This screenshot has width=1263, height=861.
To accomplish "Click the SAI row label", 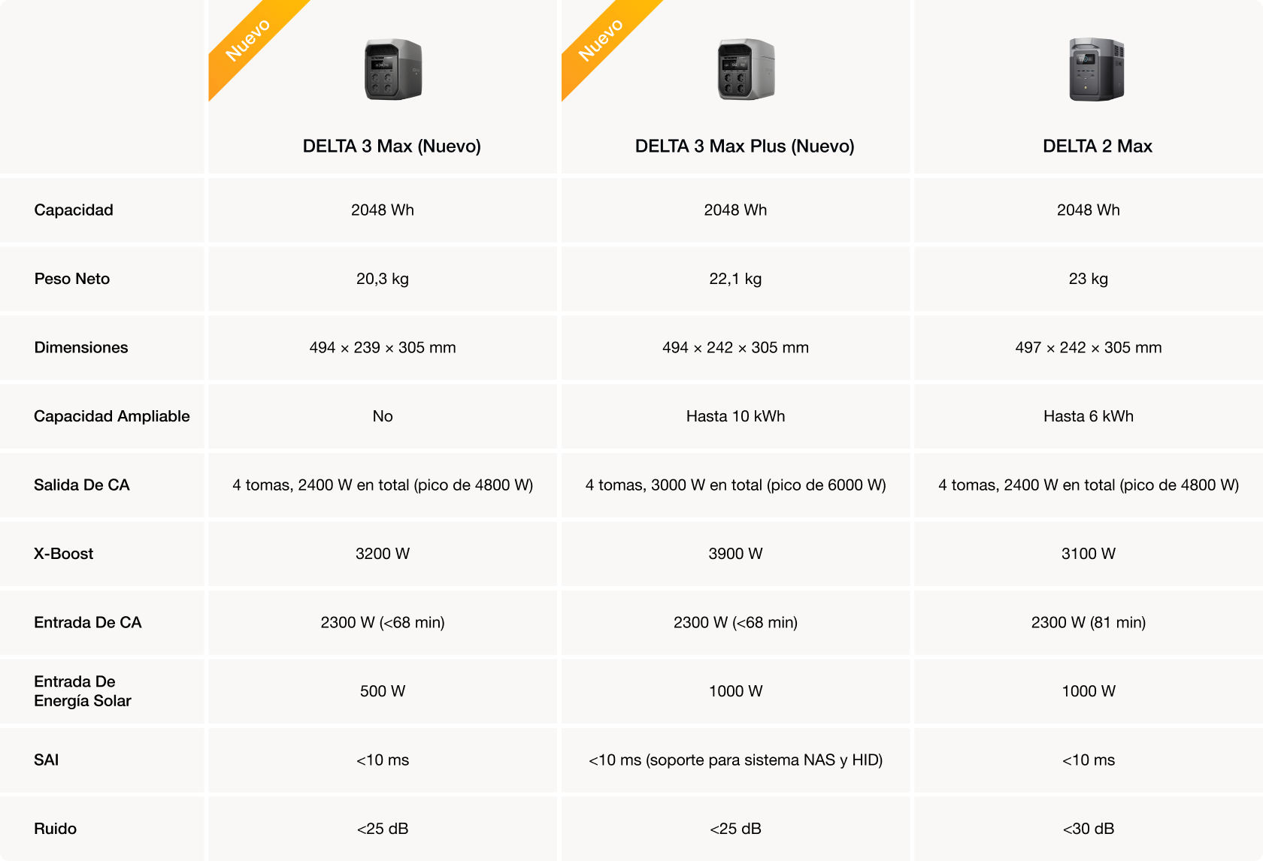I will coord(47,760).
